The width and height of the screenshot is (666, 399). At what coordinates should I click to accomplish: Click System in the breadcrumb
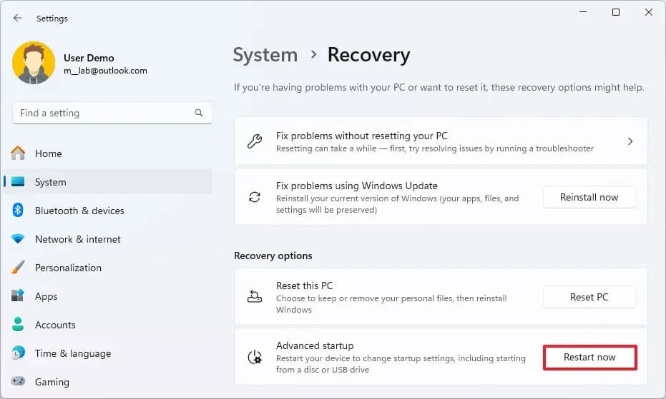click(265, 55)
